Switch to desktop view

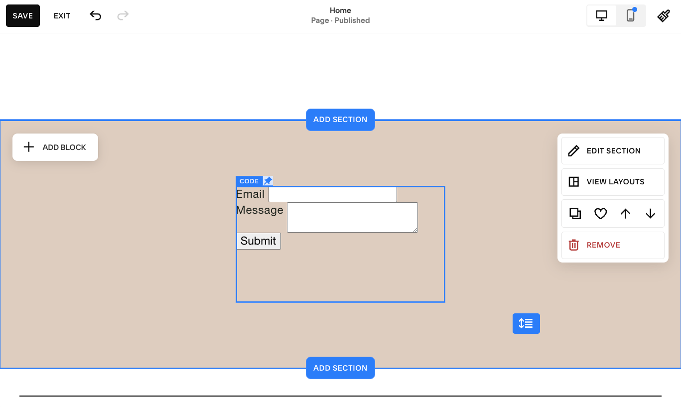click(x=602, y=15)
